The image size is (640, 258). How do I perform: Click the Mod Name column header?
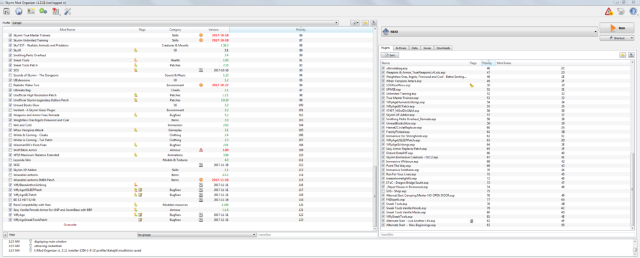pos(68,30)
